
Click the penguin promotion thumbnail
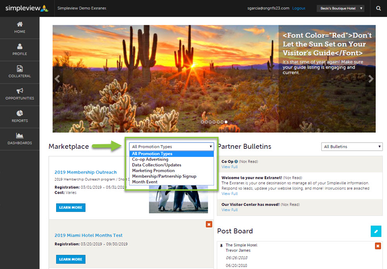[178, 199]
